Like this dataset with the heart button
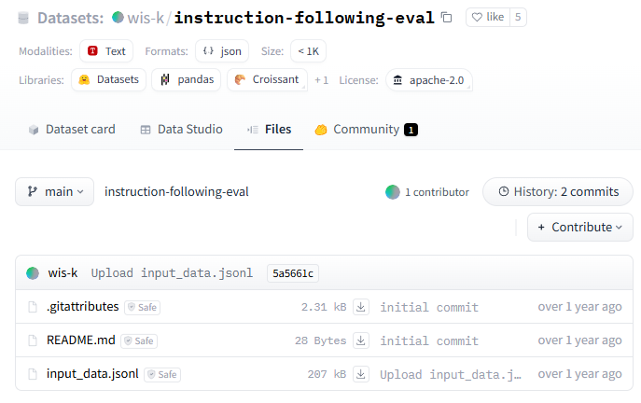641x403 pixels. (x=488, y=17)
